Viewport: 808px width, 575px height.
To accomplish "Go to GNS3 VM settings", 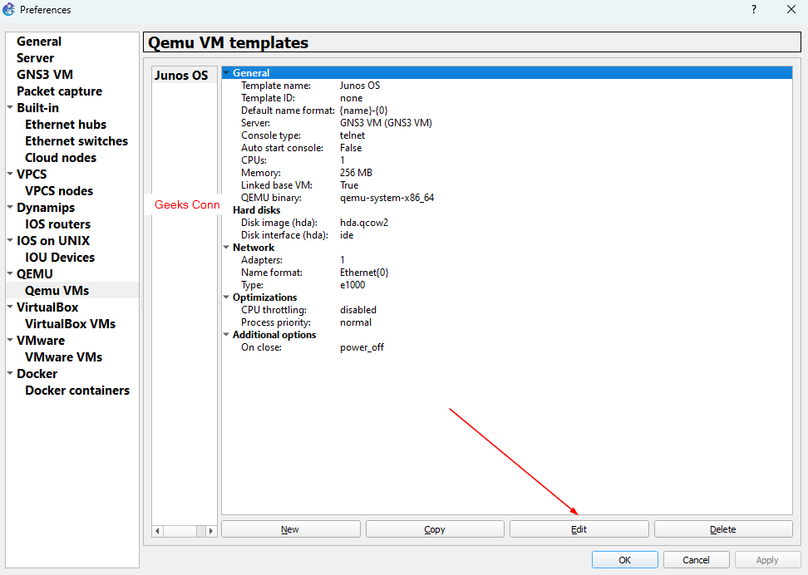I will pos(45,75).
